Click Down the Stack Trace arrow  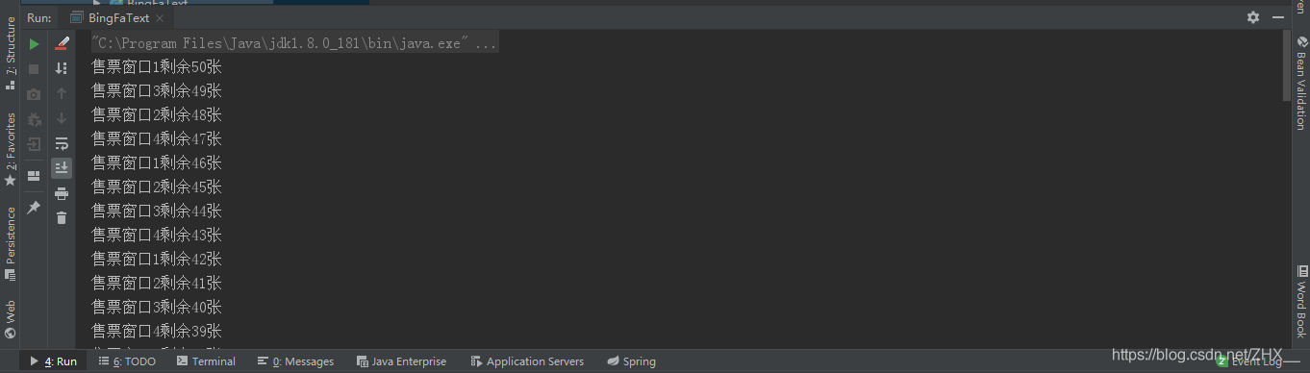click(62, 118)
